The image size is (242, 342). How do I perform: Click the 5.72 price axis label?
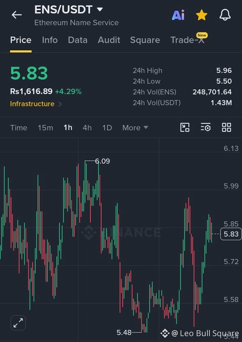point(231,261)
